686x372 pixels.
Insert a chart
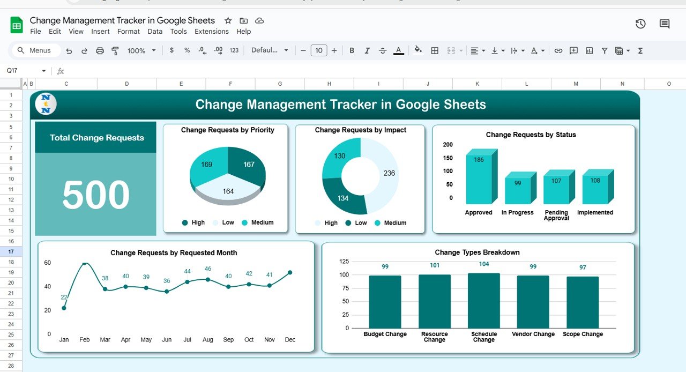(589, 50)
